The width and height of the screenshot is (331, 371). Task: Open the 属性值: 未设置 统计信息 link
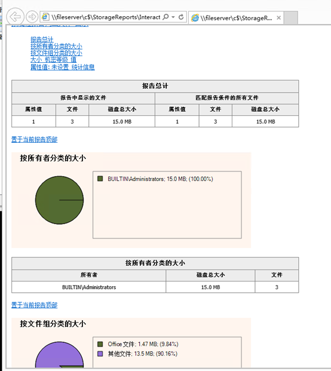pos(63,67)
